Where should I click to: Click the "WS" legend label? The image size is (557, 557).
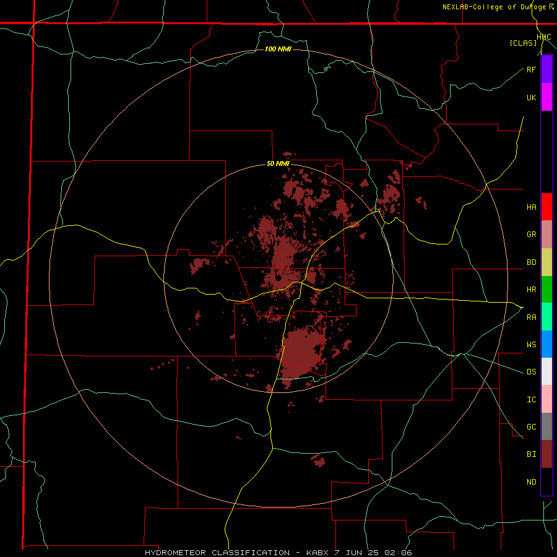click(531, 345)
